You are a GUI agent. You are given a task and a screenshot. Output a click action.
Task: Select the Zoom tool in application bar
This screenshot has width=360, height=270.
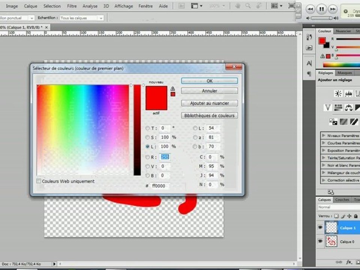click(248, 6)
